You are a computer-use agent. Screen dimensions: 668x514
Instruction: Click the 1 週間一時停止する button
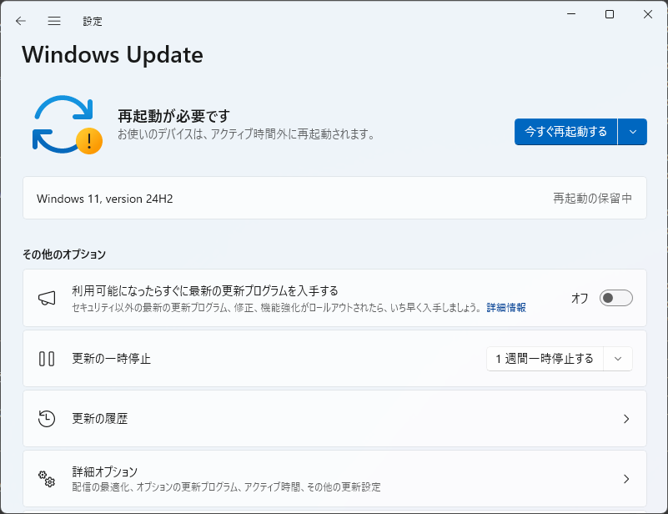coord(545,359)
